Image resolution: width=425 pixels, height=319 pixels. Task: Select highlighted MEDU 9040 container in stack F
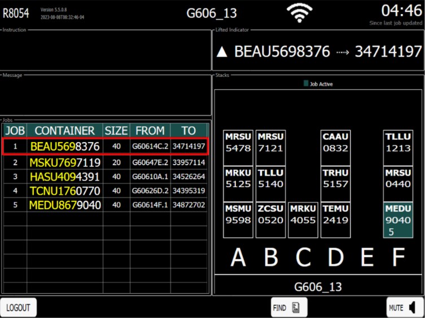click(398, 220)
